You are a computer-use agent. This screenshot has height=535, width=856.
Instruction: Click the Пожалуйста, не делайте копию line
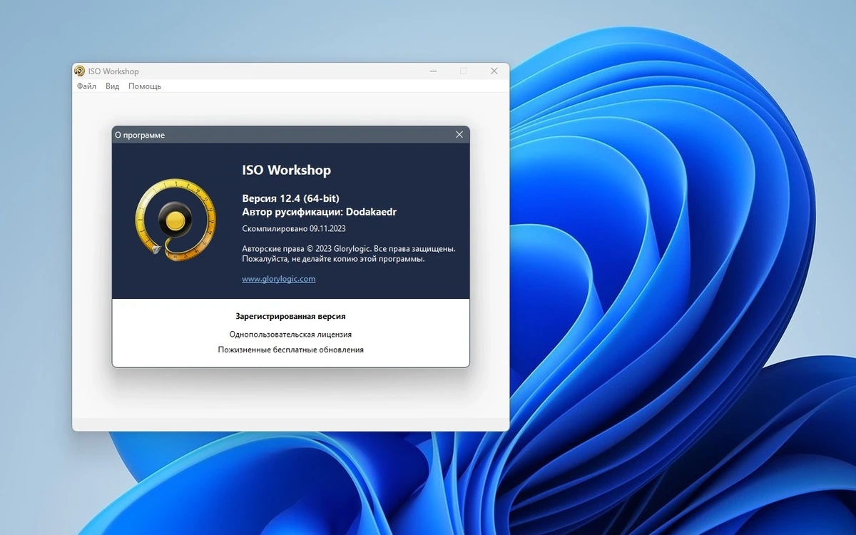tap(333, 259)
